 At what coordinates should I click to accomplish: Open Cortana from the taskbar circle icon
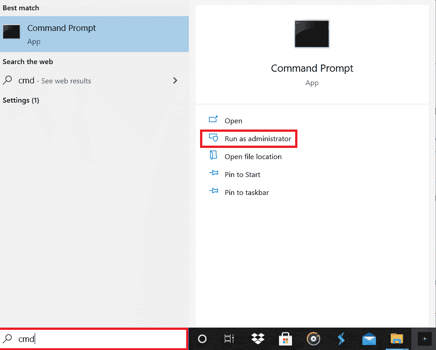[202, 339]
